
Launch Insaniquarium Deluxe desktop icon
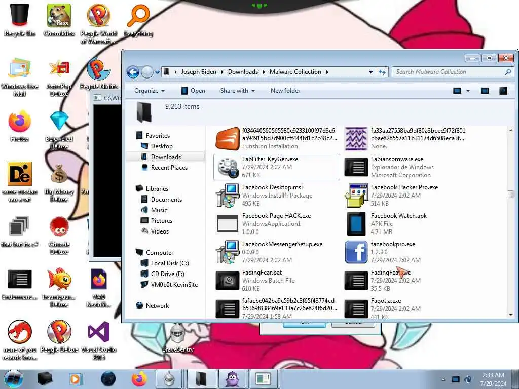coord(59,288)
